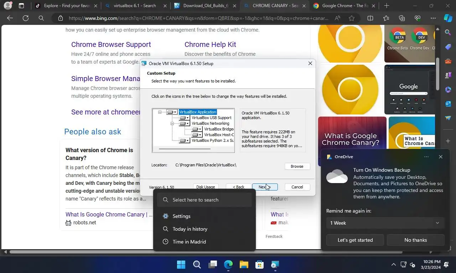
Task: Open VirtualBox Application feature install dropdown
Action: pyautogui.click(x=172, y=112)
